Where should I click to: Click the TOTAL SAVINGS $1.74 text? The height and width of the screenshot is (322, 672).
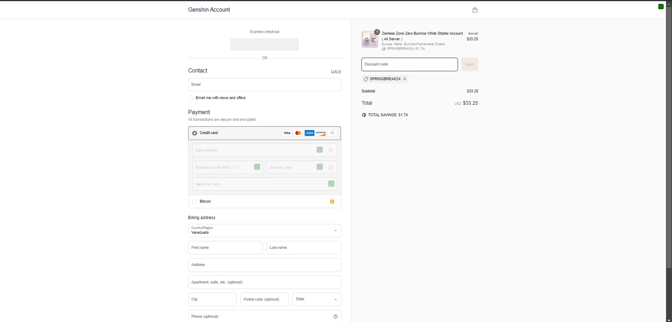(x=388, y=115)
